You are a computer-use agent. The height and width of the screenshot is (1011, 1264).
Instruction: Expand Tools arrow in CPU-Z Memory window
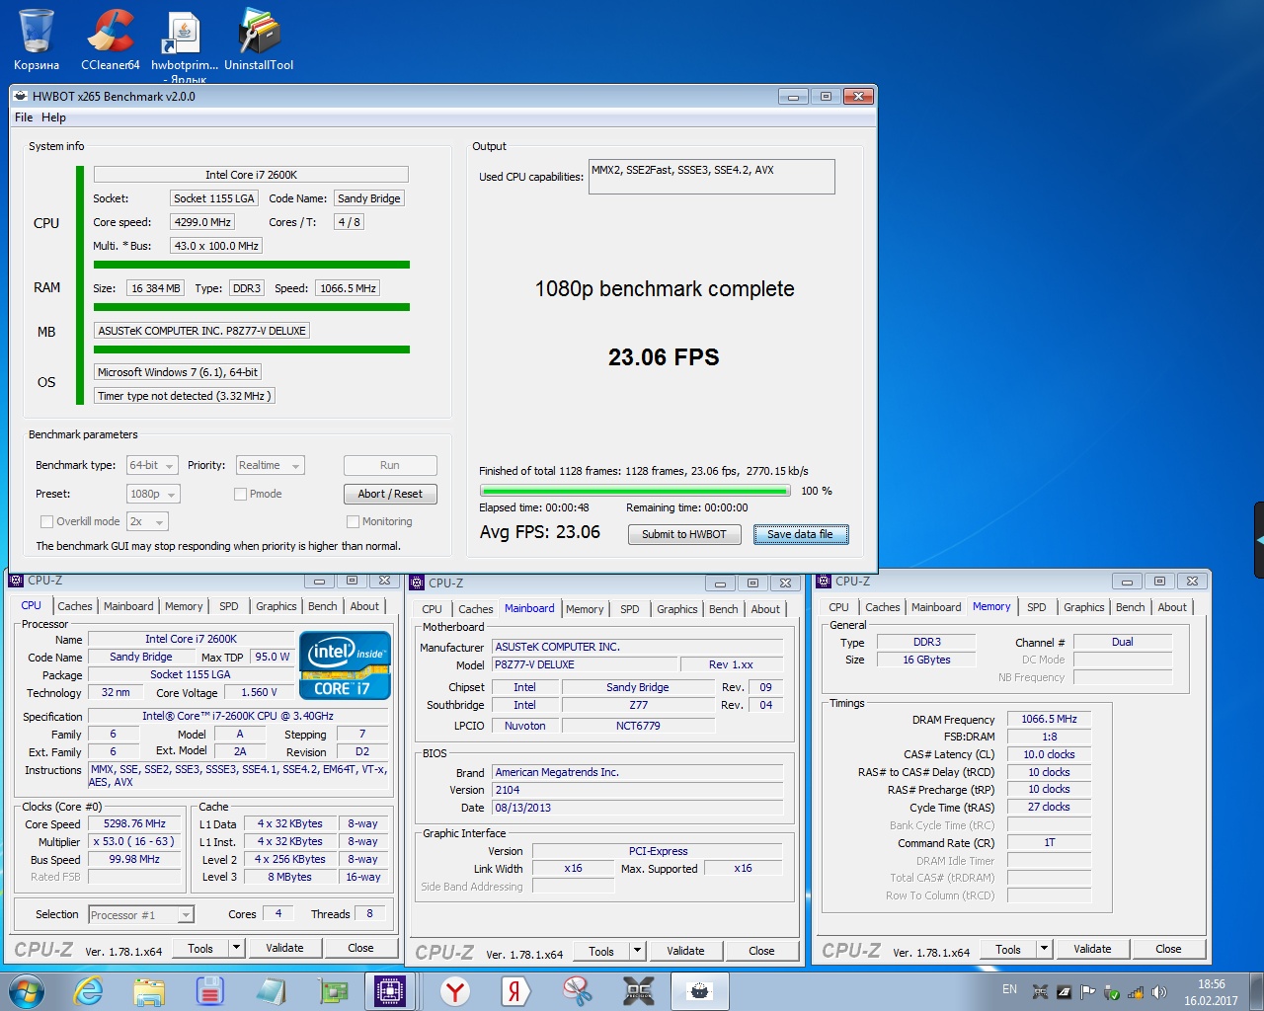pos(1044,949)
